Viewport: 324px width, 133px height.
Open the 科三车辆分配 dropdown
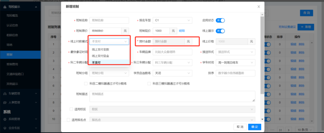[172, 63]
